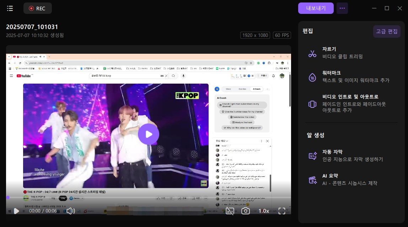Open the 1.0x playback speed selector
This screenshot has width=408, height=227.
(x=263, y=211)
